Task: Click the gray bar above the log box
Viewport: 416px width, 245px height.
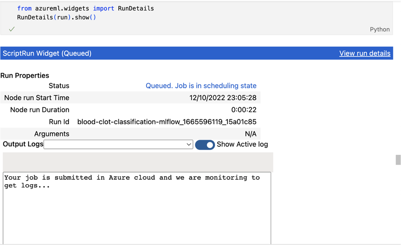Action: (x=138, y=162)
